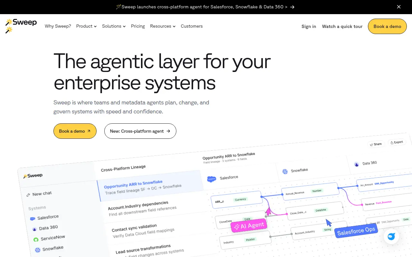Click the Sign in link
412x257 pixels.
pyautogui.click(x=309, y=26)
